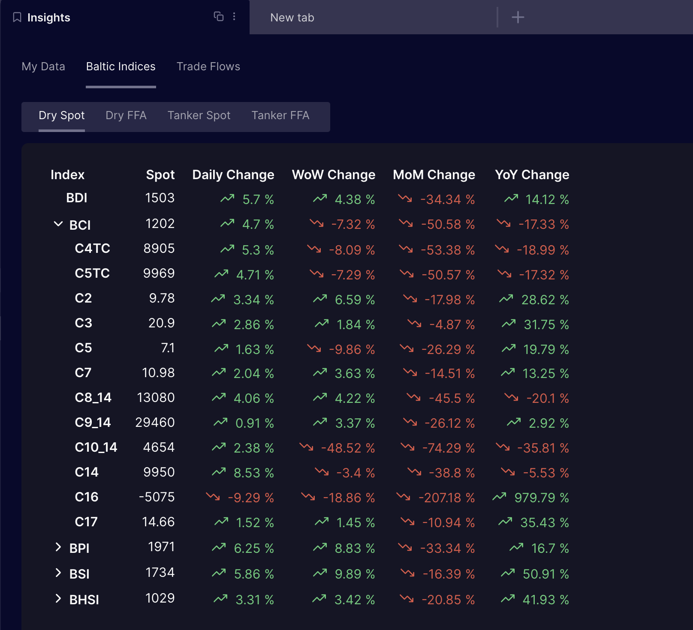The image size is (693, 630).
Task: Open the My Data section
Action: tap(43, 66)
